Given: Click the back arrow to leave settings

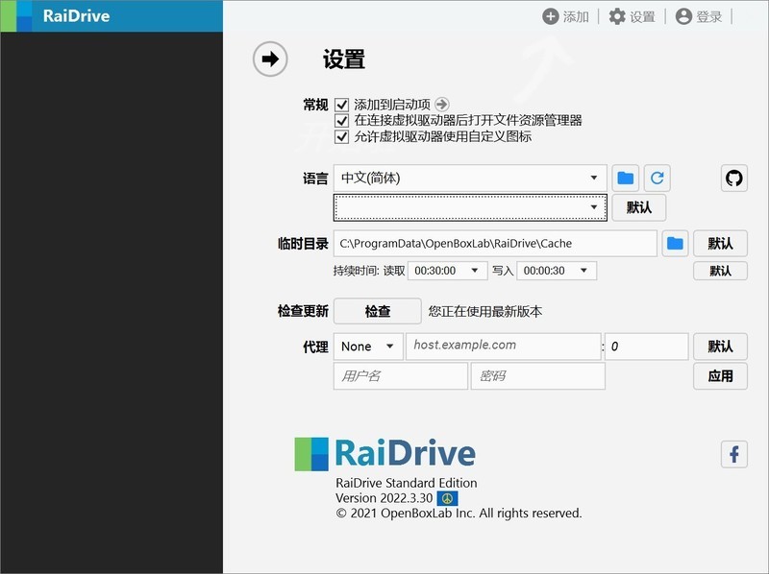Looking at the screenshot, I should click(270, 60).
